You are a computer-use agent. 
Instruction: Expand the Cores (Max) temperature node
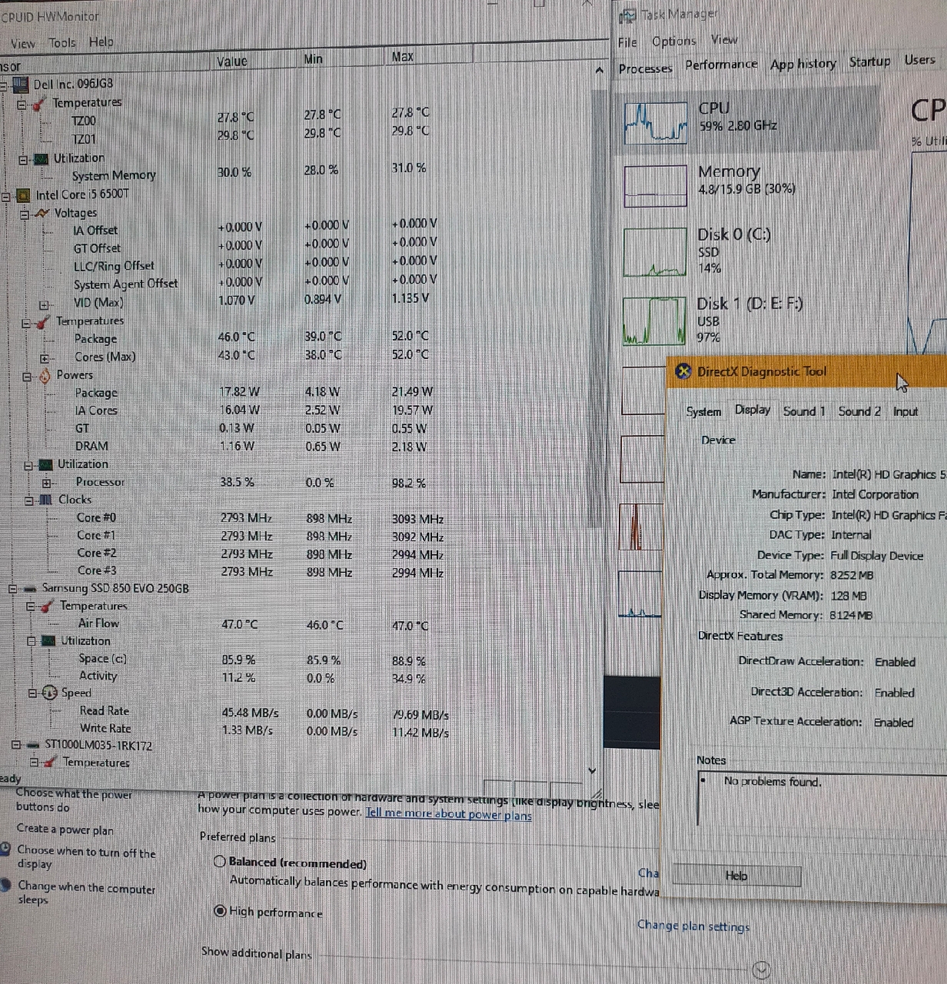click(45, 357)
